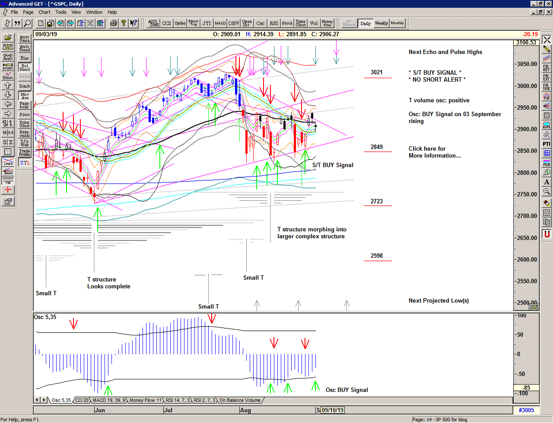Switch chart to Weekly timeframe
Image resolution: width=553 pixels, height=423 pixels.
381,23
